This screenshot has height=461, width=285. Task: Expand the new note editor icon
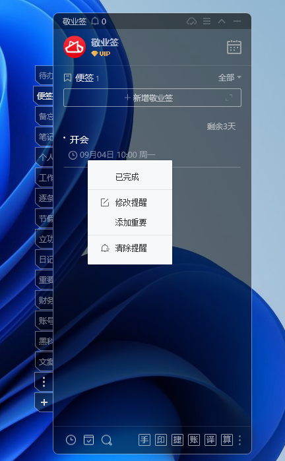coord(229,98)
